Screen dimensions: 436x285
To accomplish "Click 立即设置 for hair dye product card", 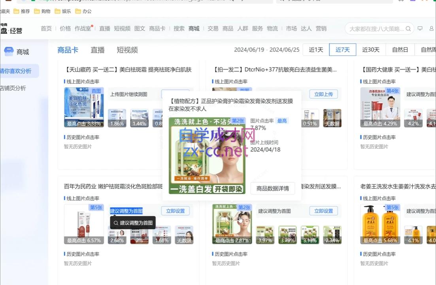I will point(324,211).
